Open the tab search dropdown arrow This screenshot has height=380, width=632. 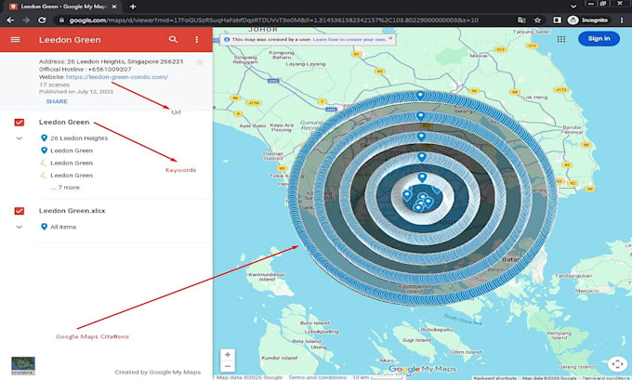click(x=573, y=7)
